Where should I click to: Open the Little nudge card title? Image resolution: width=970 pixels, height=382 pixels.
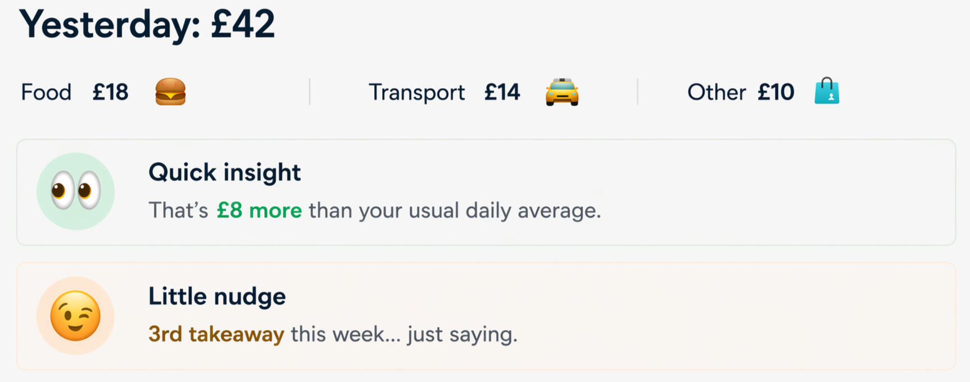(217, 297)
